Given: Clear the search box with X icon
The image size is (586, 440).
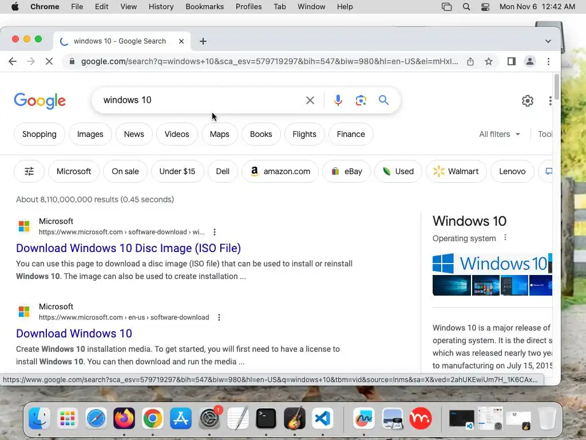Looking at the screenshot, I should [x=310, y=100].
